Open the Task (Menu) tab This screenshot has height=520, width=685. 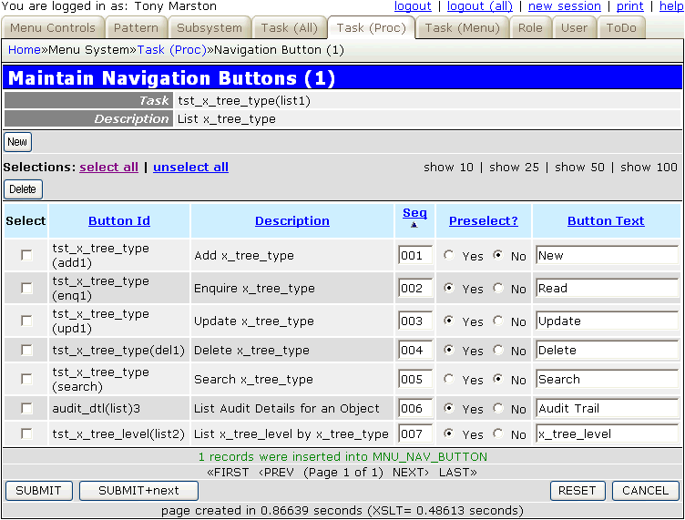462,27
